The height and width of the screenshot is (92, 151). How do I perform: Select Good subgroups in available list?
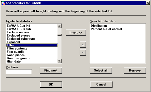pos(32,58)
